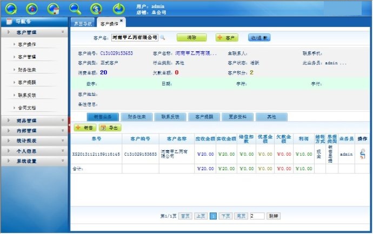Click the 下页 pagination button
The image size is (373, 234).
pyautogui.click(x=225, y=216)
